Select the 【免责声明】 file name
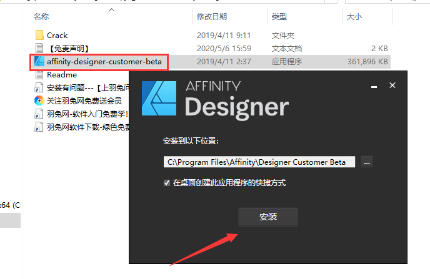 [x=69, y=49]
